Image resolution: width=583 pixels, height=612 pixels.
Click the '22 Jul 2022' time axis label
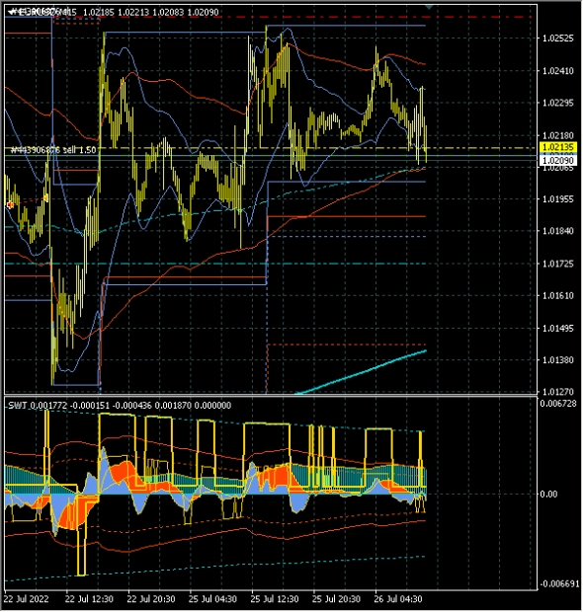coord(27,599)
